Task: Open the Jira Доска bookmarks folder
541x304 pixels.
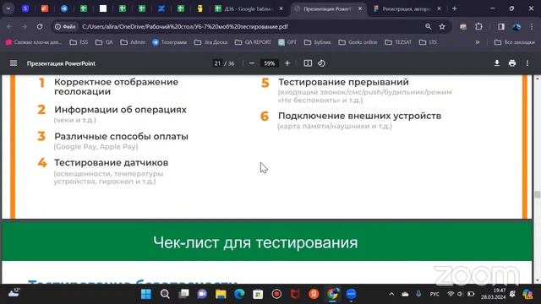Action: click(210, 42)
